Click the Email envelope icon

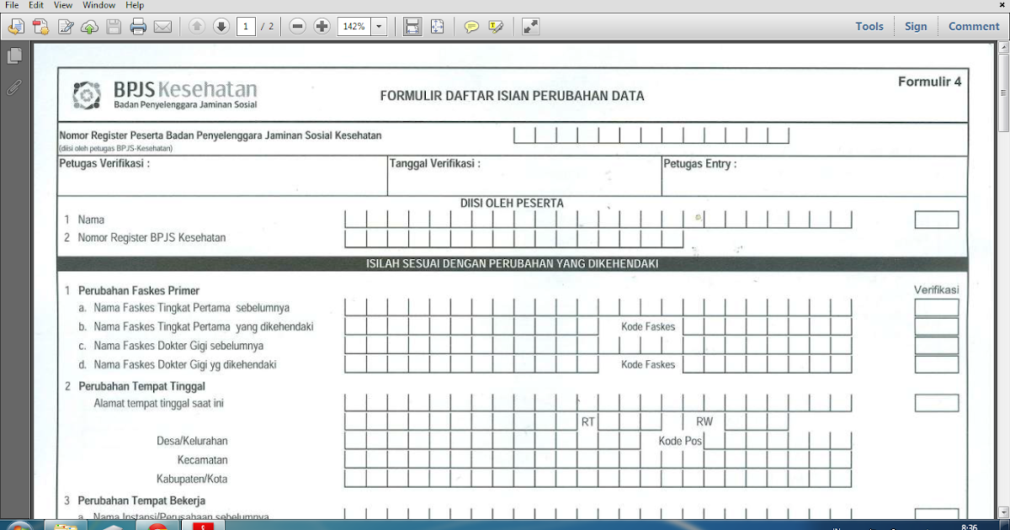tap(162, 27)
